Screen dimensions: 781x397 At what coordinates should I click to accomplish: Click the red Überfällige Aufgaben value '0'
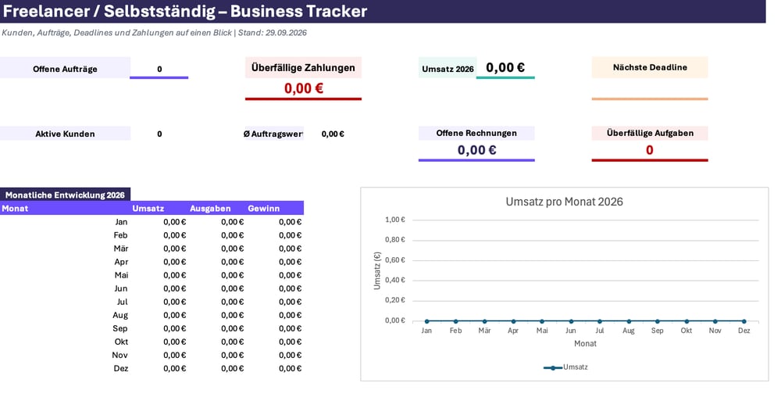[x=650, y=150]
